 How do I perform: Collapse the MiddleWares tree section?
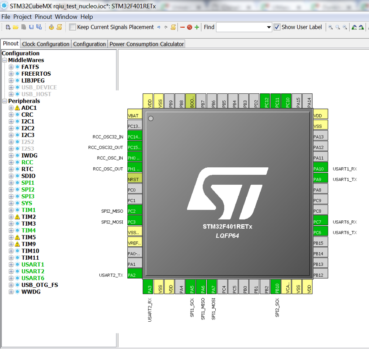(5, 60)
